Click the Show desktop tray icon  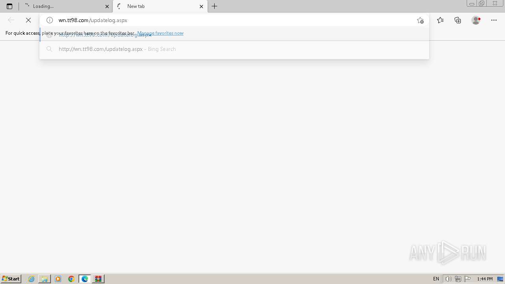pyautogui.click(x=500, y=279)
